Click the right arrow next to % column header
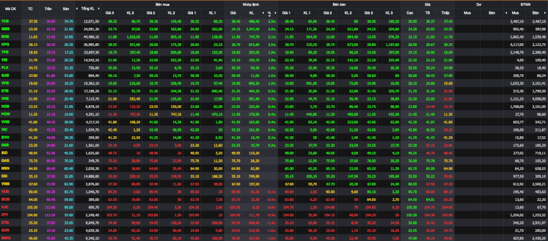Screen dimensions: 548x241 point(276,13)
